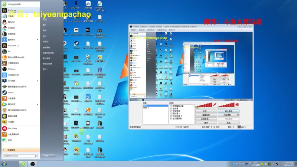Click the Exit (退出) button in OBS
This screenshot has height=167, width=297.
[228, 123]
